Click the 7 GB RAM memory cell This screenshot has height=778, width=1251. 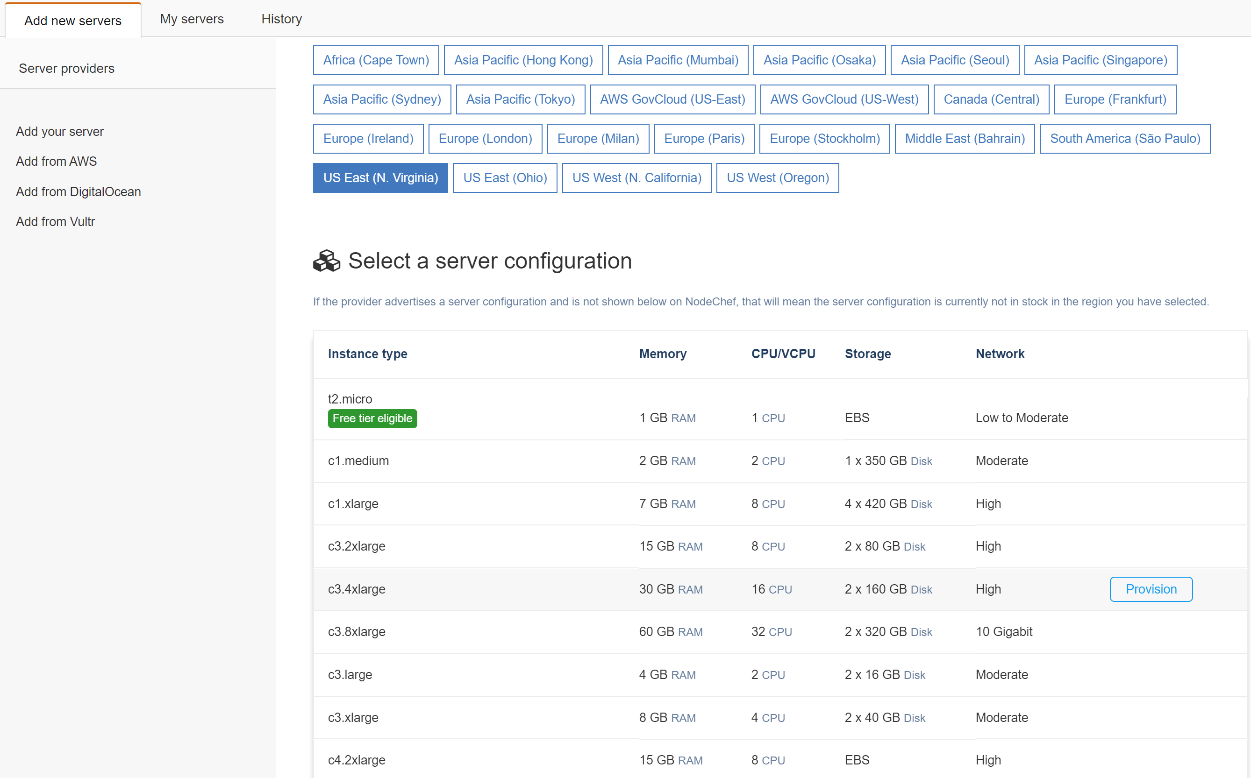pos(667,504)
